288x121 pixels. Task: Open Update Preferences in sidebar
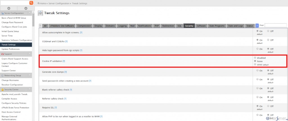10,49
